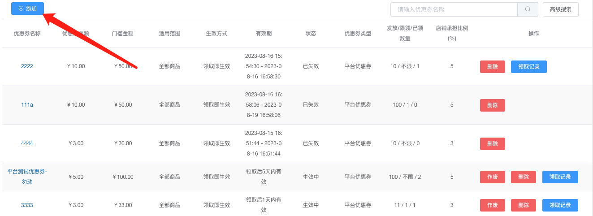Open coupon named 4444

tap(27, 143)
